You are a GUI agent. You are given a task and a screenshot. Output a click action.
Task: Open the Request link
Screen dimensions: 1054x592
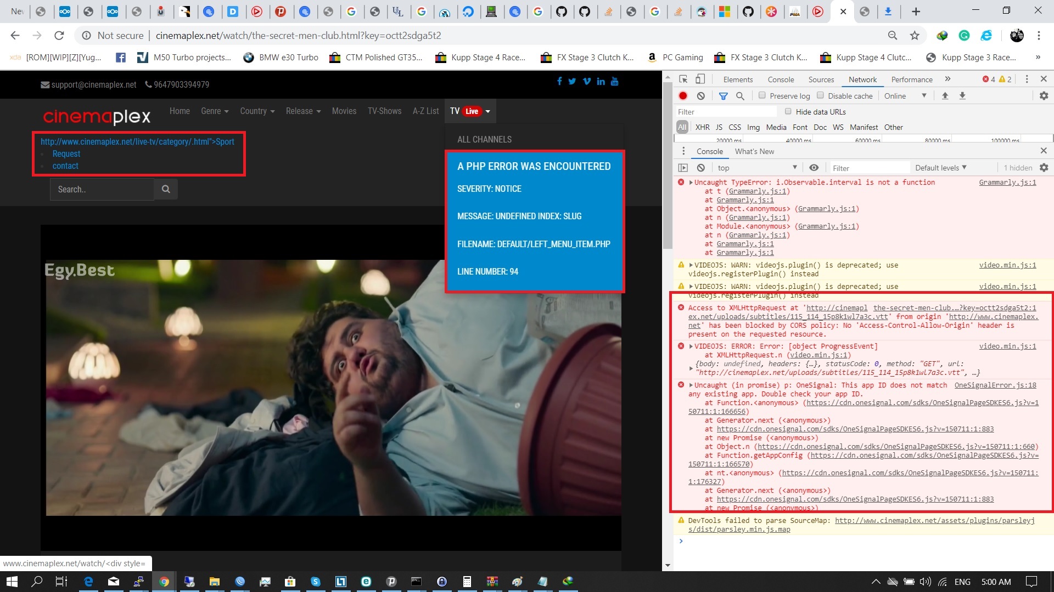pos(66,154)
